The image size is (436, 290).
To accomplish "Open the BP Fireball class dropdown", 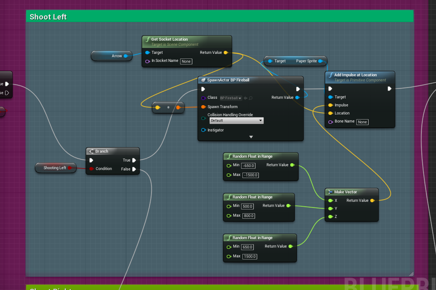I will point(230,98).
